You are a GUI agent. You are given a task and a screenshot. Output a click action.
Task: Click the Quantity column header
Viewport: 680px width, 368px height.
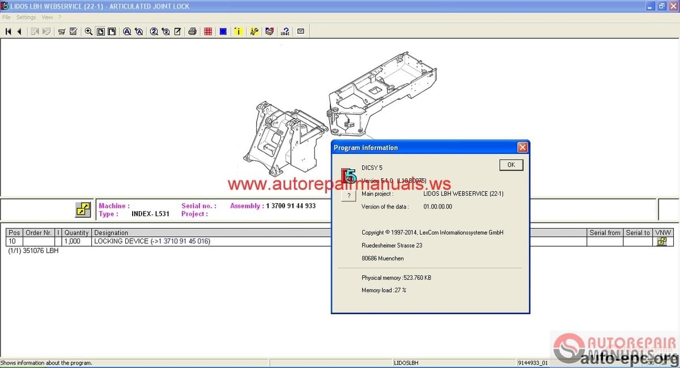pos(76,233)
